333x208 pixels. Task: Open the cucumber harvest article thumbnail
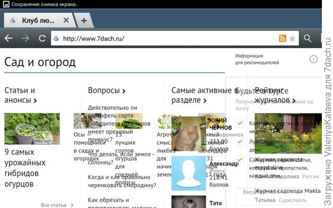pos(32,129)
